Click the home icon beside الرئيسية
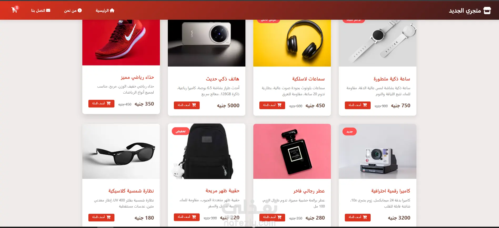 (x=112, y=11)
